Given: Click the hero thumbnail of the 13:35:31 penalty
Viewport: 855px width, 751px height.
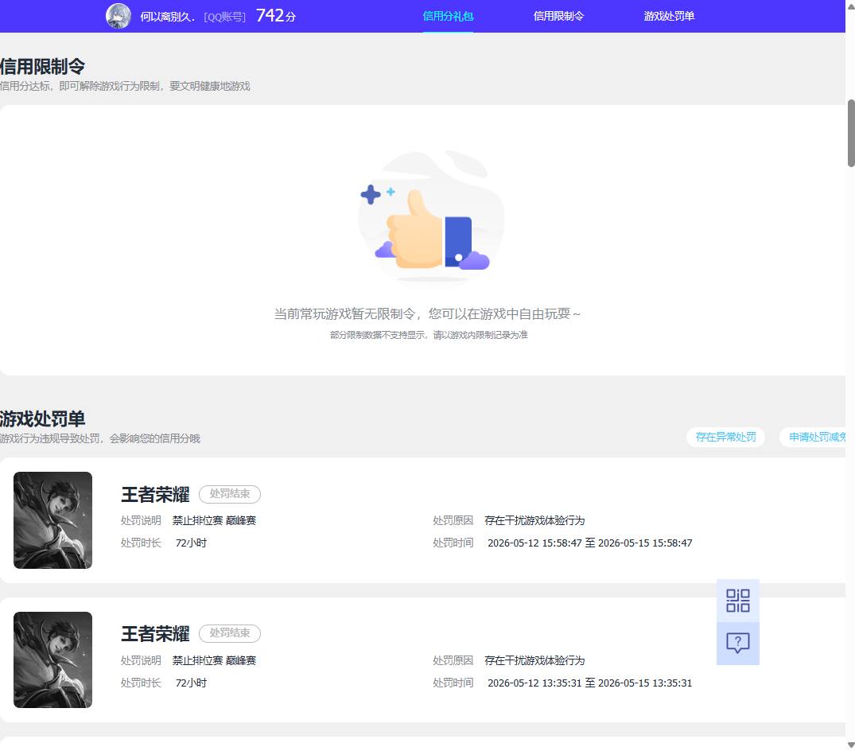Looking at the screenshot, I should [x=53, y=660].
